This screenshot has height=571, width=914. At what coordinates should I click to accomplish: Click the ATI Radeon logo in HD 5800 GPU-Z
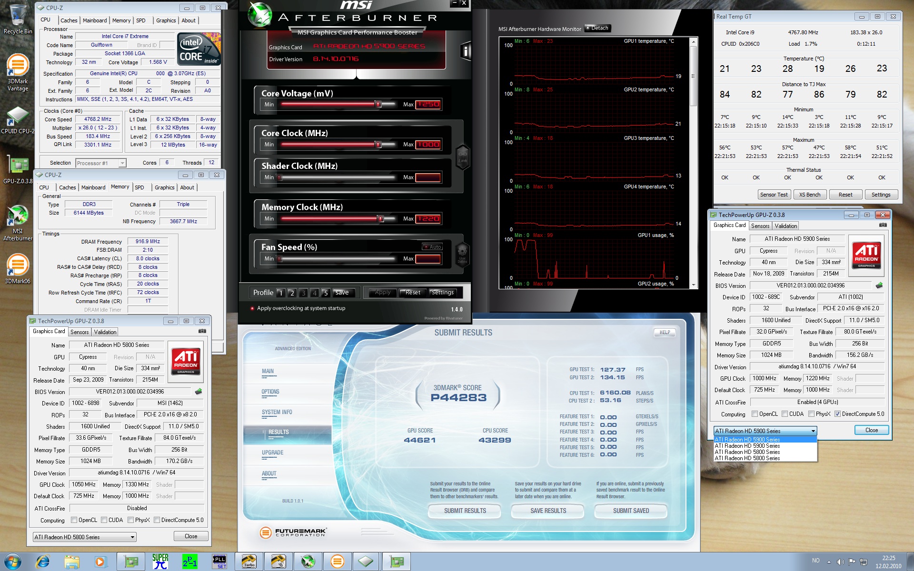(186, 361)
